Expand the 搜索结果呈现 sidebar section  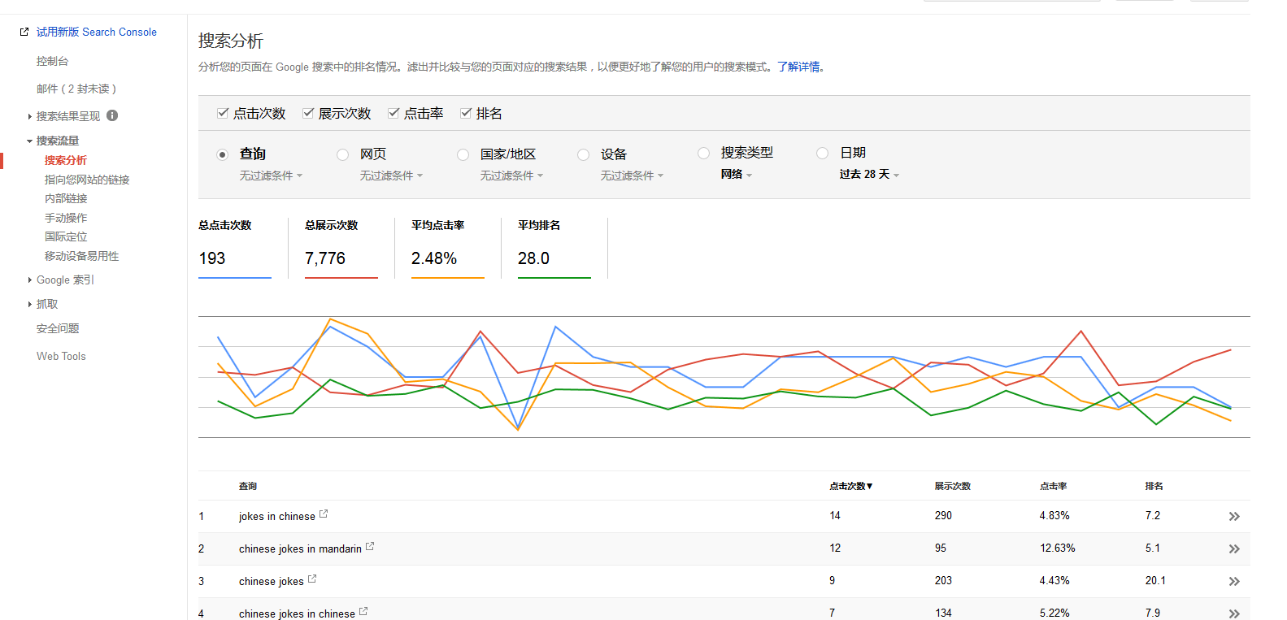click(30, 116)
